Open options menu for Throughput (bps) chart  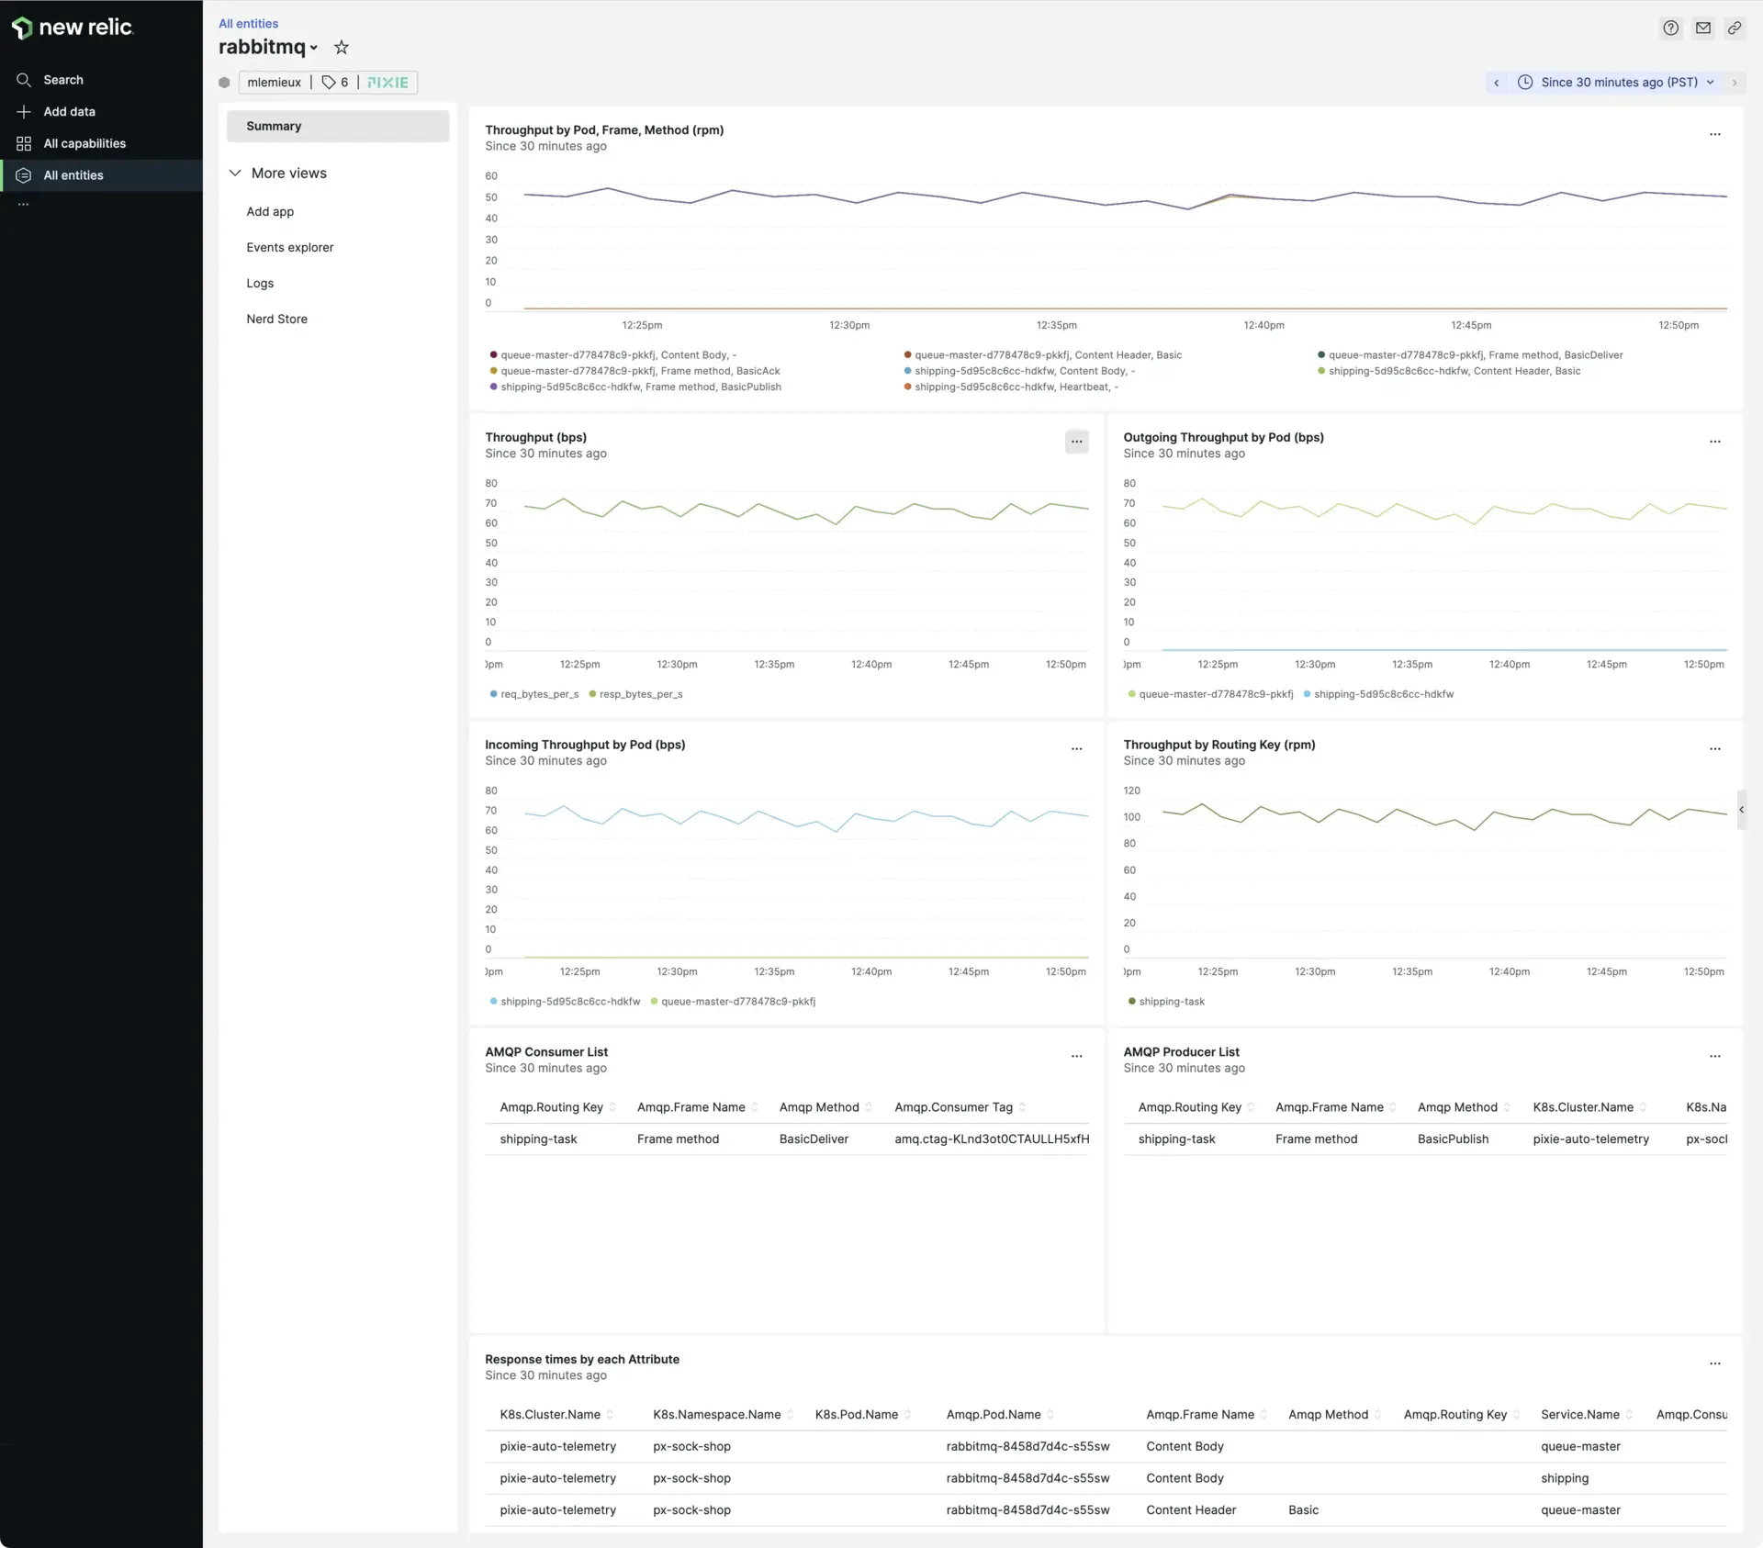tap(1076, 442)
